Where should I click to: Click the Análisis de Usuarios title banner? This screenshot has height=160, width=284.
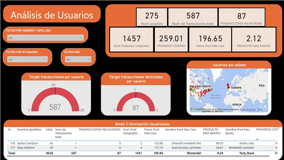pyautogui.click(x=52, y=14)
